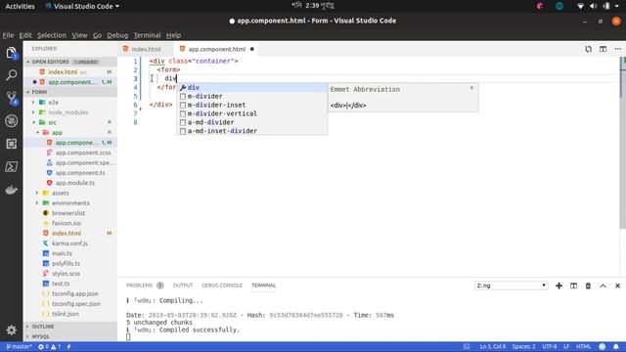The width and height of the screenshot is (626, 352).
Task: Select m-divider suggestion
Action: tap(252, 96)
